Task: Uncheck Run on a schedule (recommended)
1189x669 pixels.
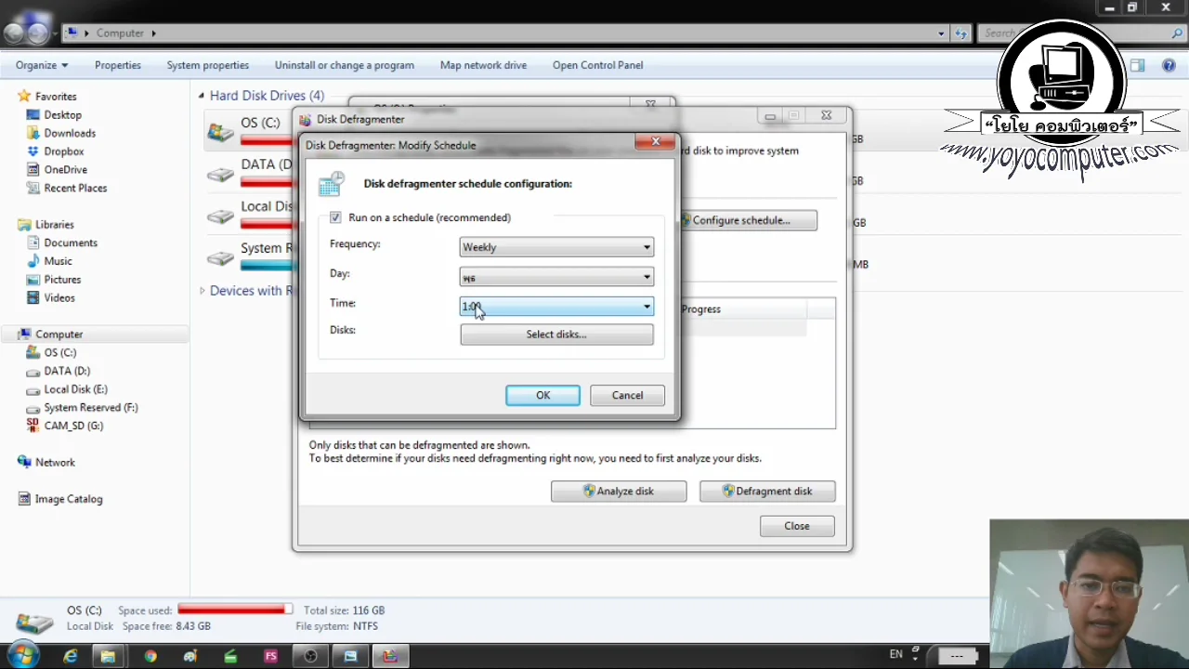Action: (x=335, y=216)
